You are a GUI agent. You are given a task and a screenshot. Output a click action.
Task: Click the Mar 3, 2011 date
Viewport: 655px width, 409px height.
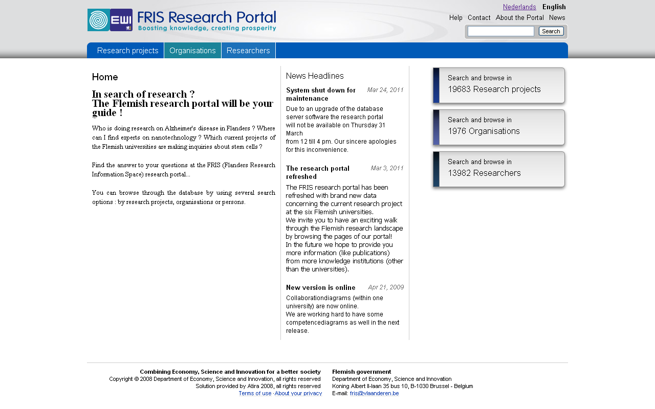pos(387,168)
